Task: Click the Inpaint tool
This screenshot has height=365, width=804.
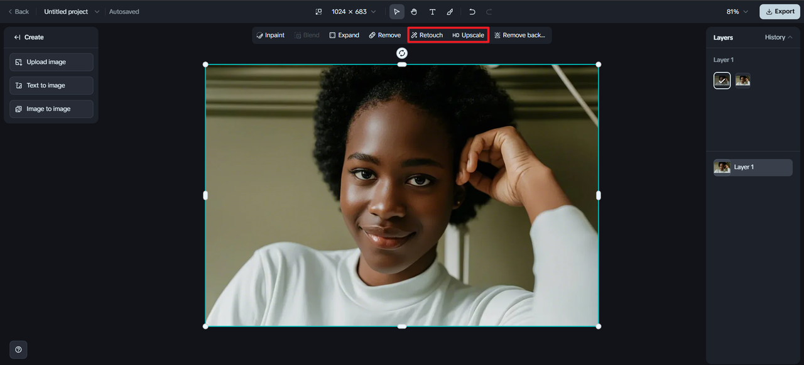Action: [x=271, y=35]
